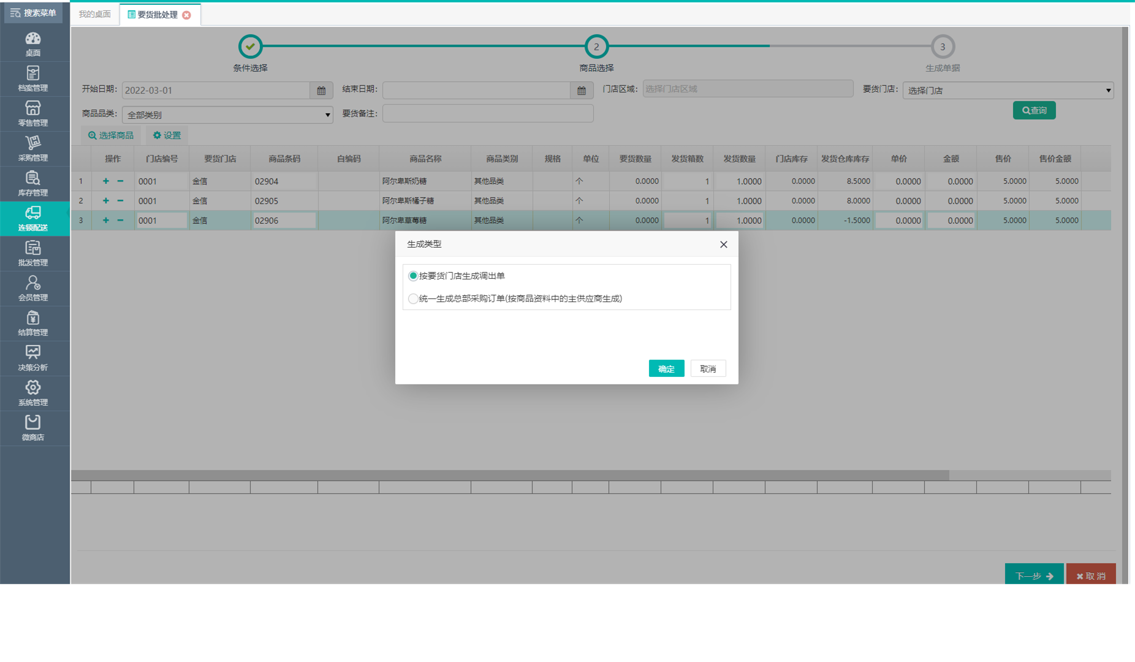Click step 3 生成单据 indicator

[x=943, y=46]
